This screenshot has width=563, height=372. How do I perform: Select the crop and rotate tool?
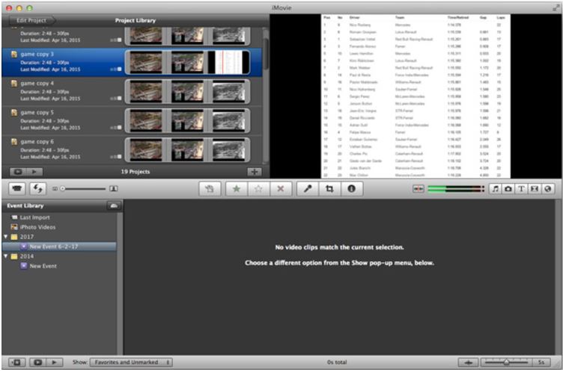tap(329, 189)
